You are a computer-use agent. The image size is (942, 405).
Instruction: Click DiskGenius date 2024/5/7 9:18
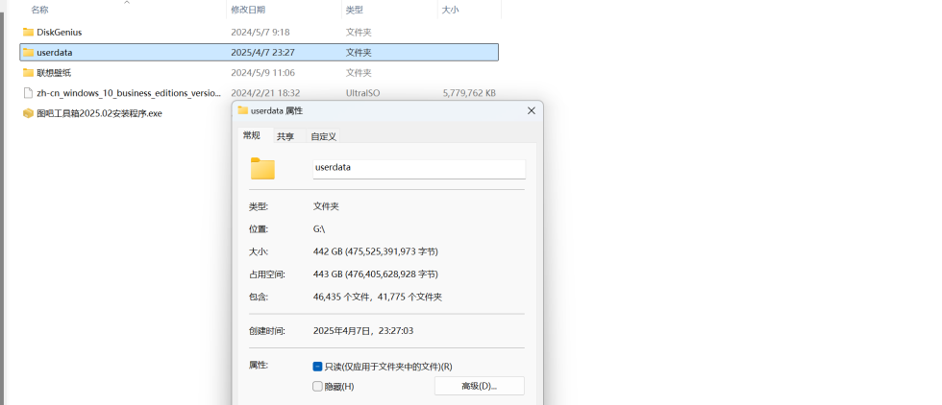point(260,32)
